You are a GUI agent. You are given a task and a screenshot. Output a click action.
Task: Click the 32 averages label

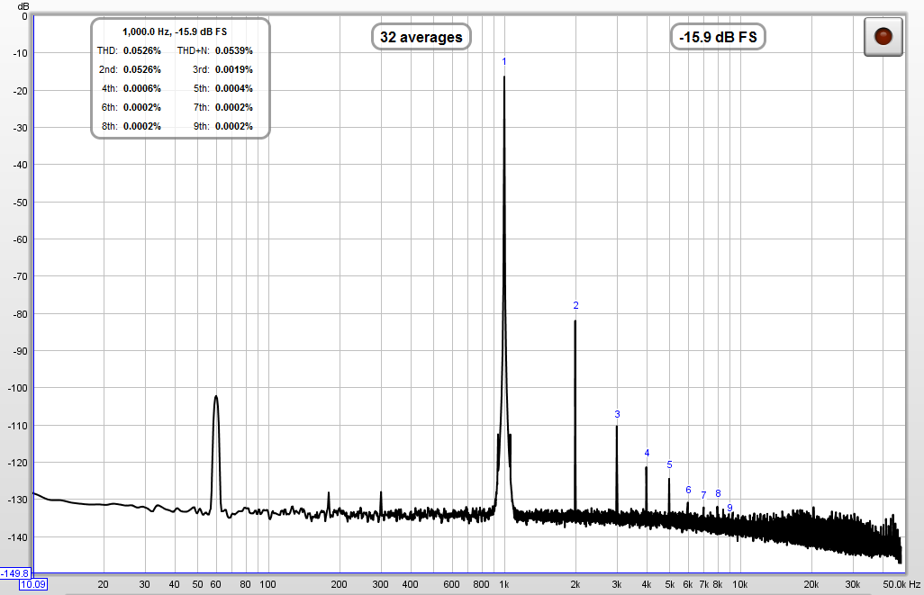click(x=421, y=37)
